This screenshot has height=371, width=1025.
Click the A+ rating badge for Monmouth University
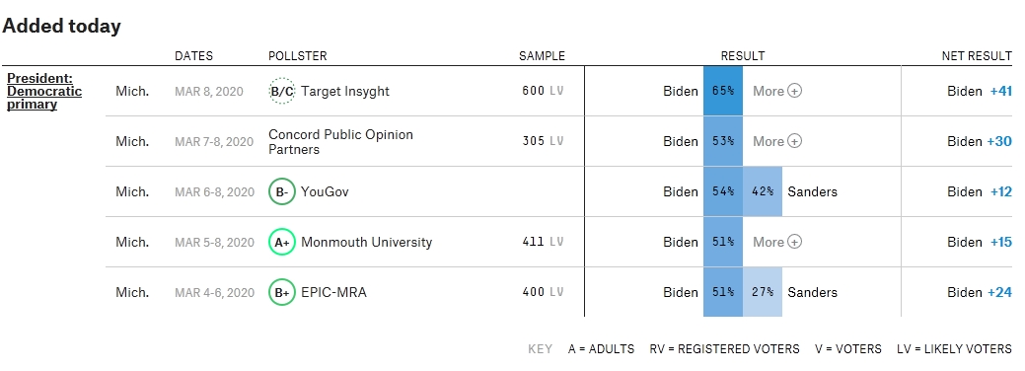coord(282,242)
